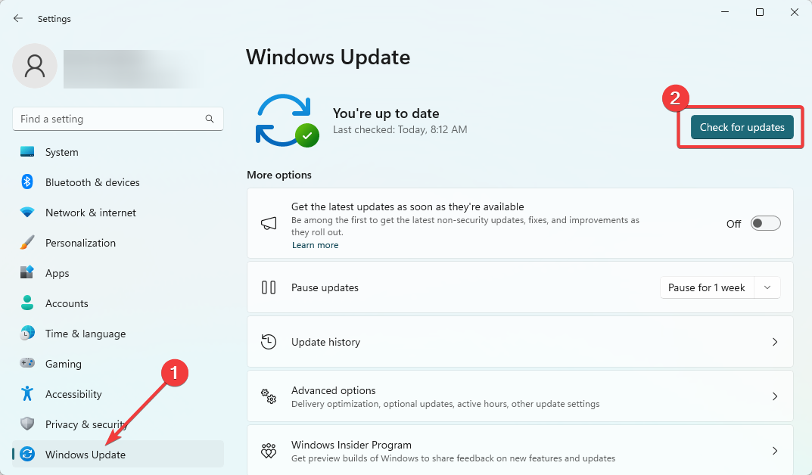Image resolution: width=812 pixels, height=475 pixels.
Task: Click the Apps icon in sidebar
Action: (x=27, y=272)
